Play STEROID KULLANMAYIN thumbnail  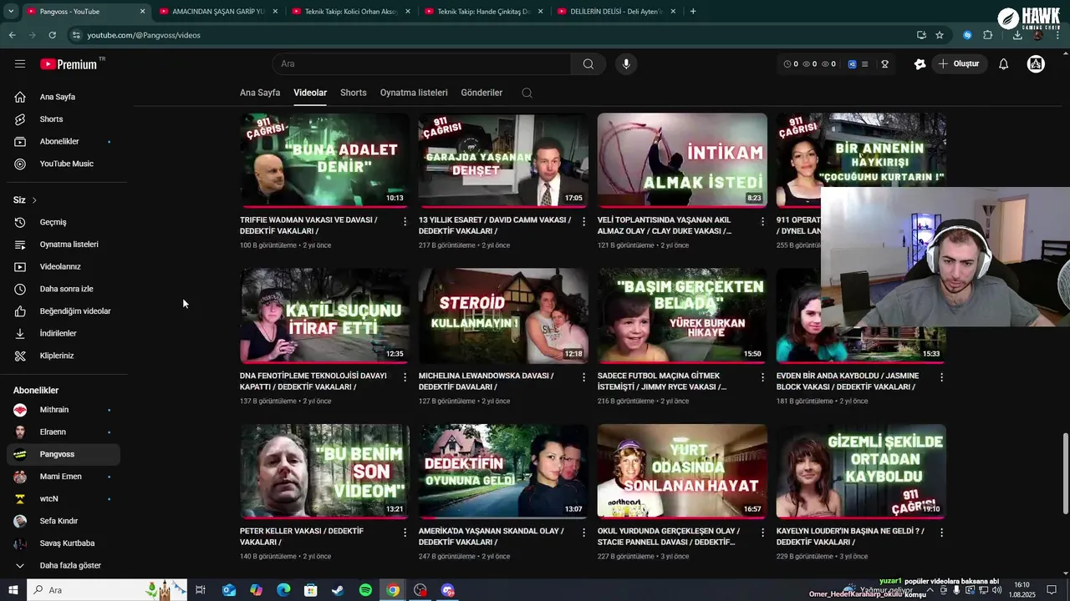[x=503, y=316]
